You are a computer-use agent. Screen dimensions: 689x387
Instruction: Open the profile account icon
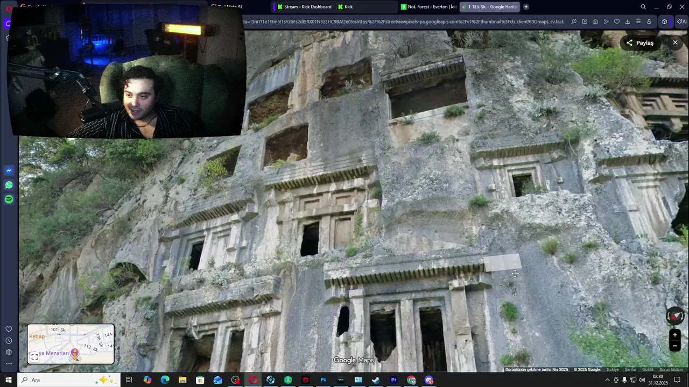649,21
